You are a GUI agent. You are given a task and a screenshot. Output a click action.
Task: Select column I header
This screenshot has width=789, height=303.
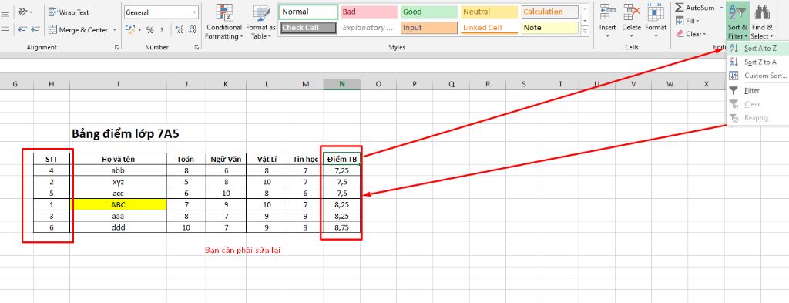click(x=118, y=84)
